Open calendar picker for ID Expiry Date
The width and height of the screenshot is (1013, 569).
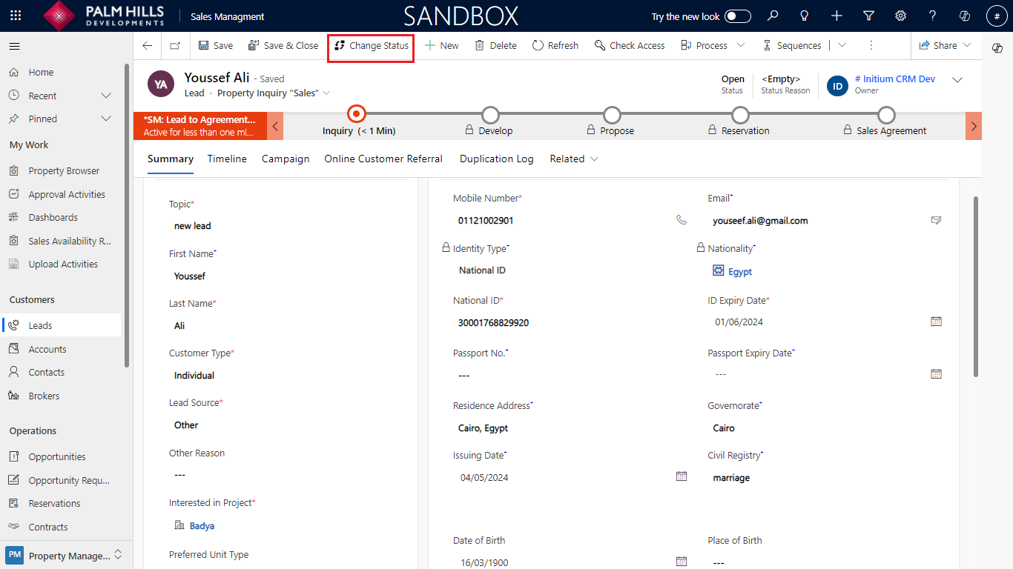(936, 322)
